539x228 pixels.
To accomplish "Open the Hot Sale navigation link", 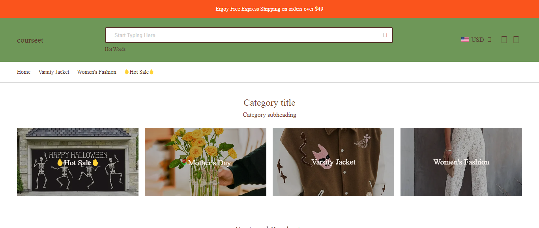I will pos(139,72).
